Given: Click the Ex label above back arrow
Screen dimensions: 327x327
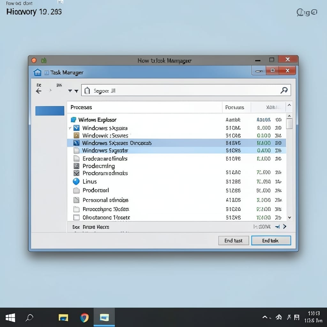Looking at the screenshot, I should point(39,85).
